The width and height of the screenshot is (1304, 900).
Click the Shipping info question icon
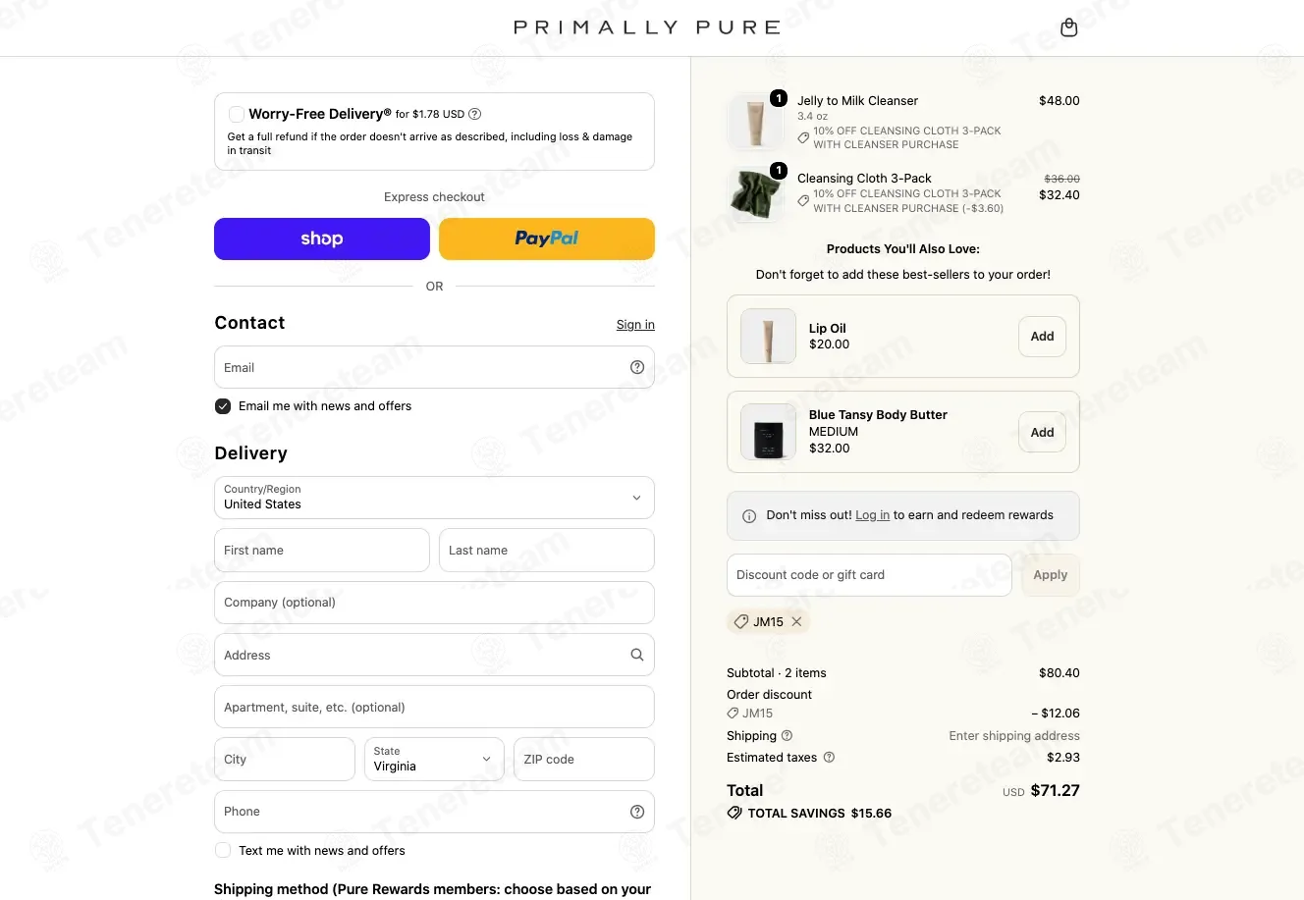tap(787, 736)
